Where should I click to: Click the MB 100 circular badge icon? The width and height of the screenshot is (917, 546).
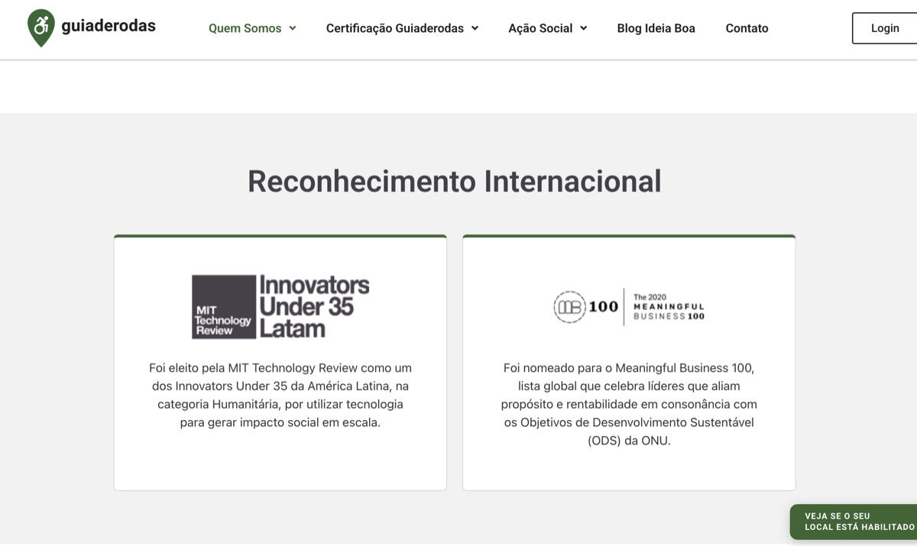(569, 307)
